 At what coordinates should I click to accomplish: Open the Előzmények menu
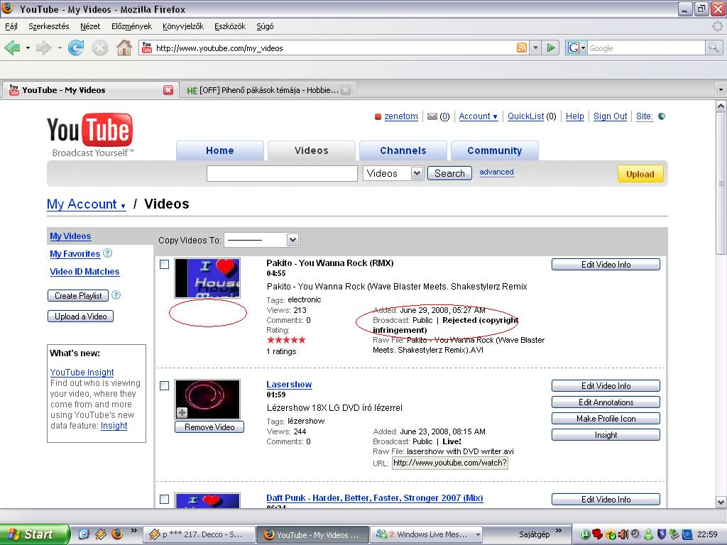[x=131, y=26]
